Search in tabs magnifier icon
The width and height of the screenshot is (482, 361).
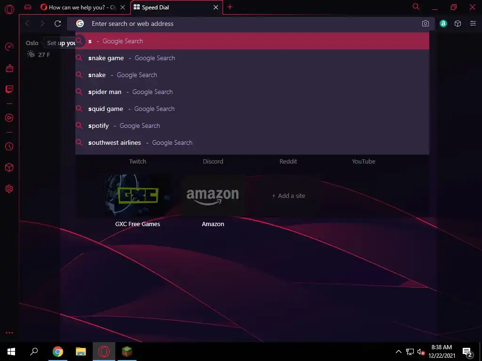(416, 7)
